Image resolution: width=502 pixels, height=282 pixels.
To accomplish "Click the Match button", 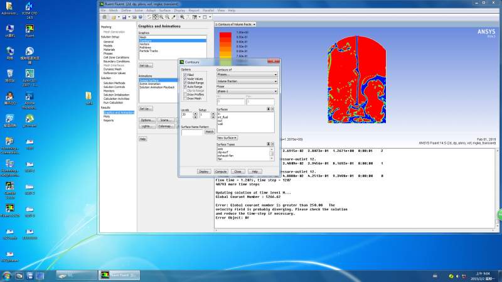I will (210, 132).
